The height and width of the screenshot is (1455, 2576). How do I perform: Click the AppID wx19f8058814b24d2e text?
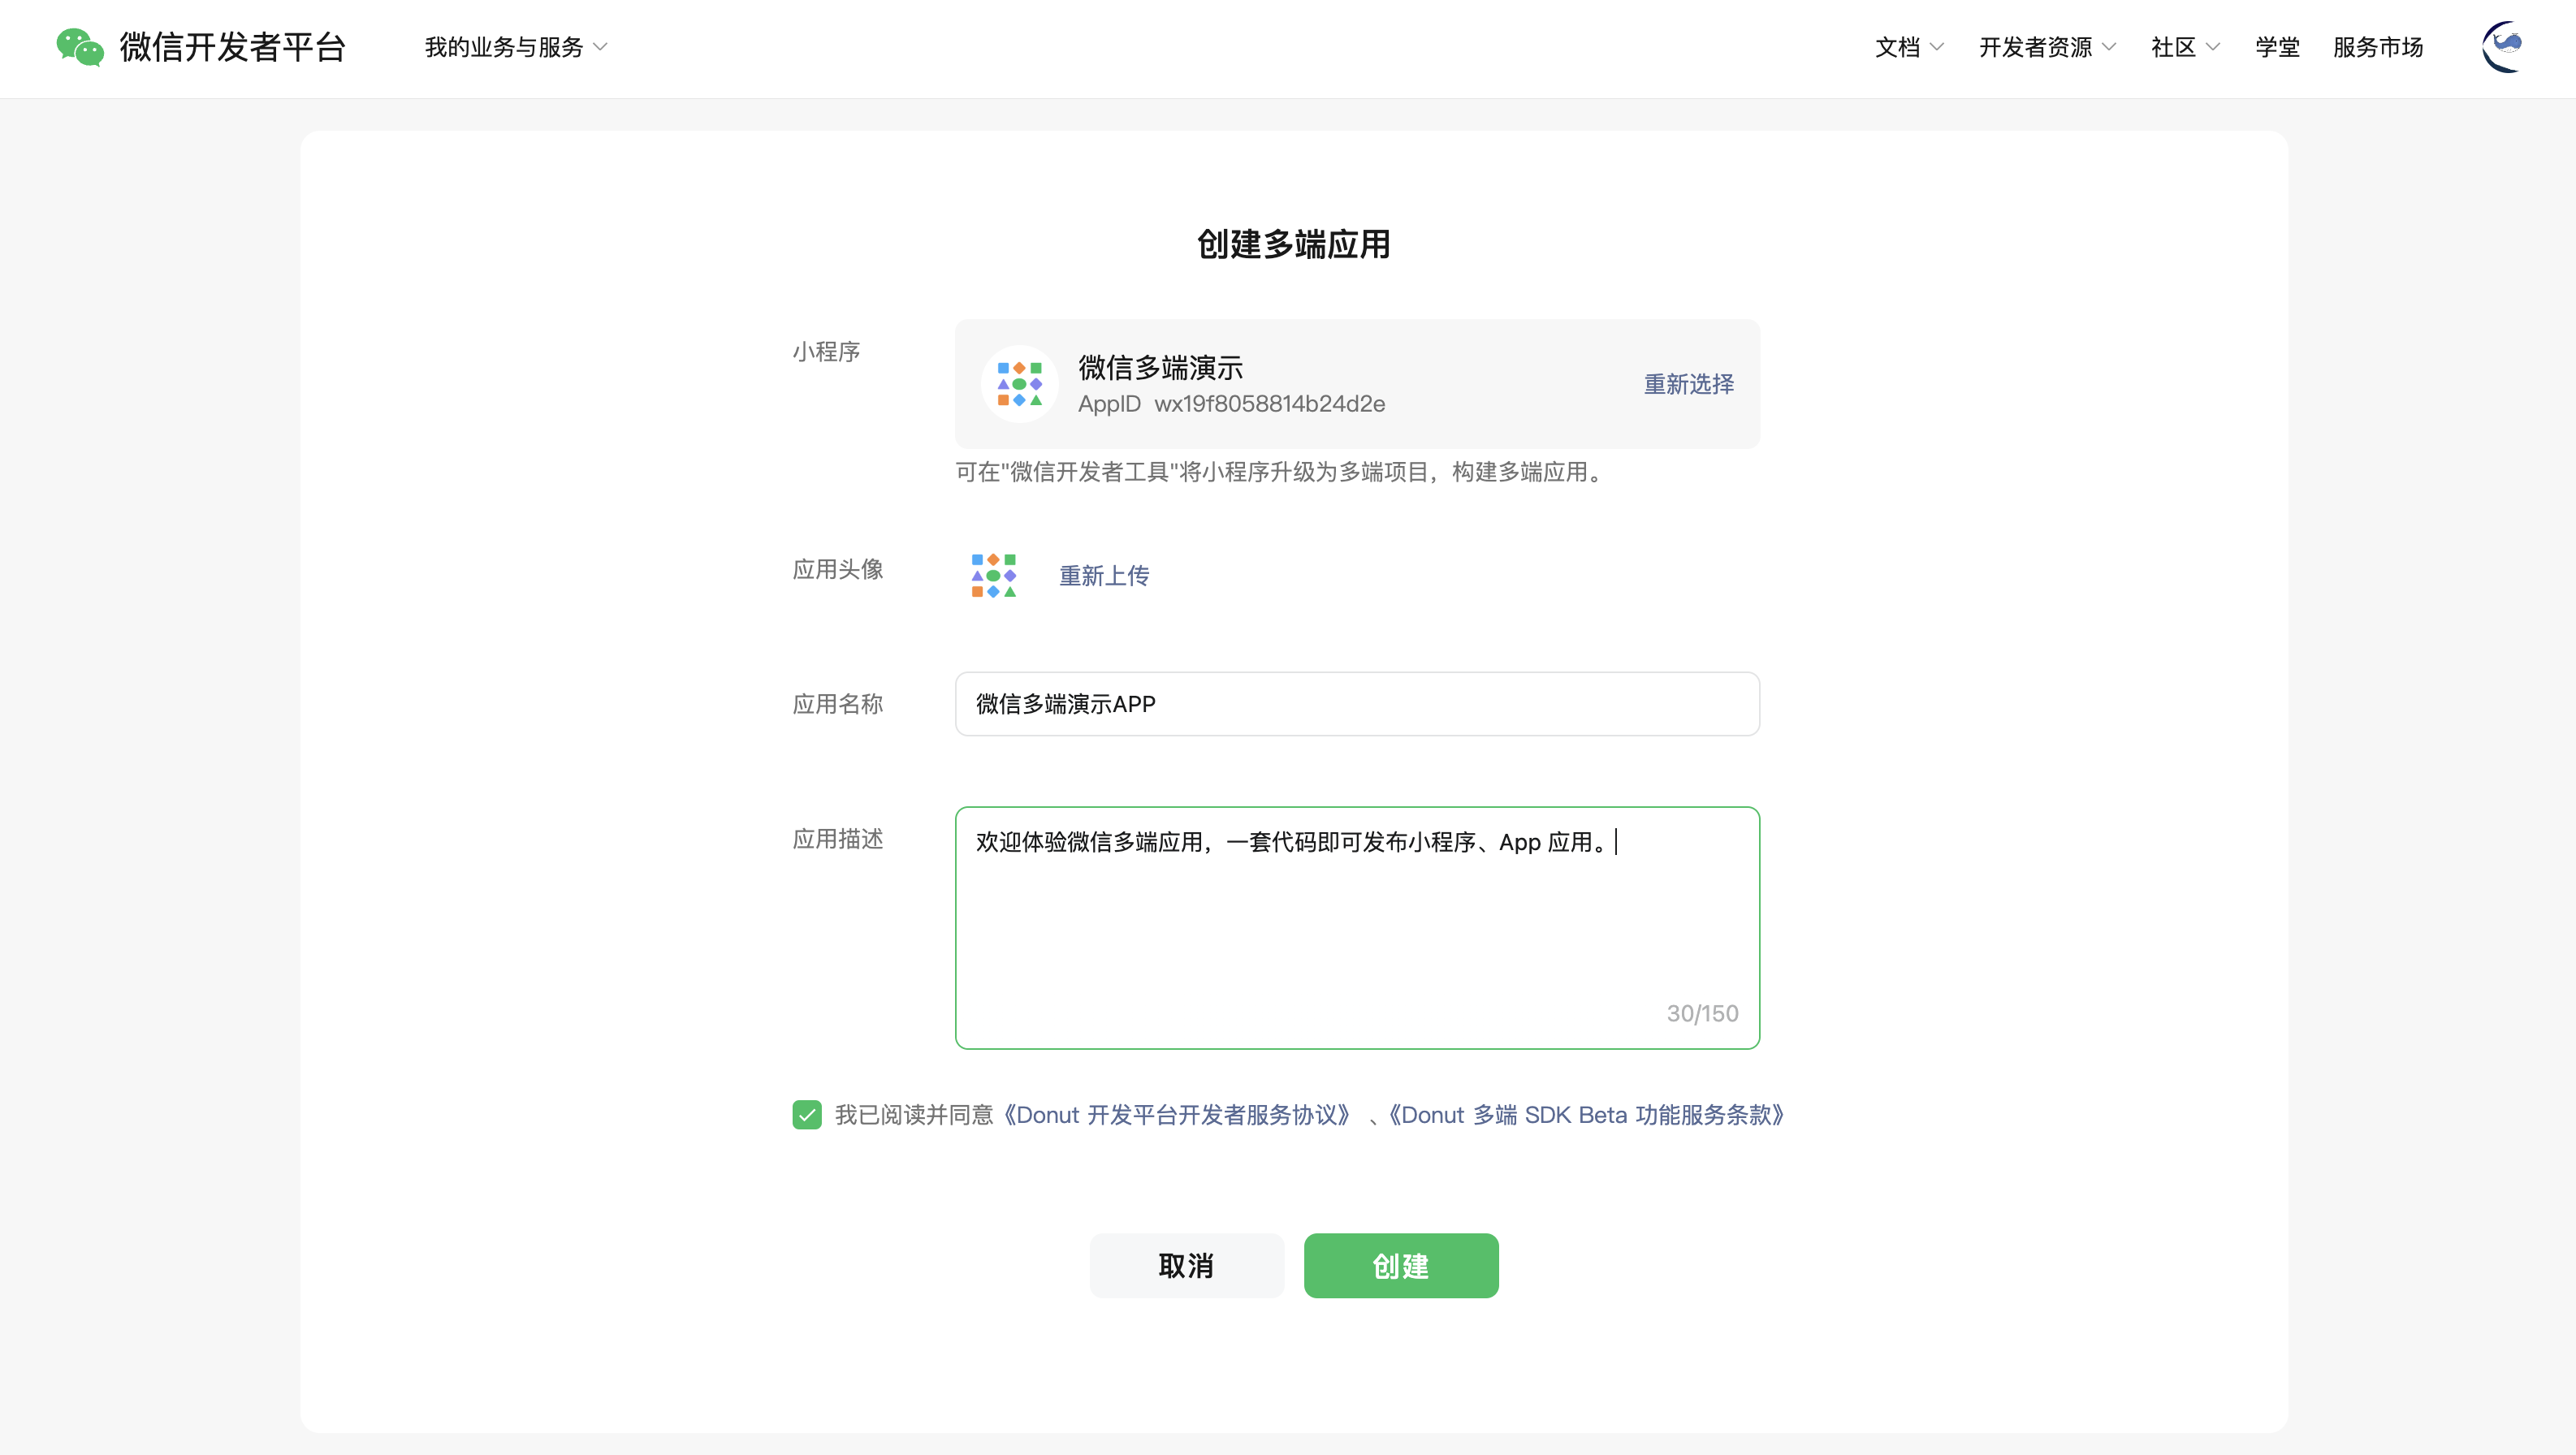click(1231, 404)
